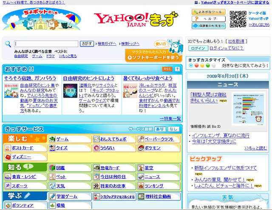
Task: Open 自由研究のヒントにしよう headline
Action: [x=88, y=78]
